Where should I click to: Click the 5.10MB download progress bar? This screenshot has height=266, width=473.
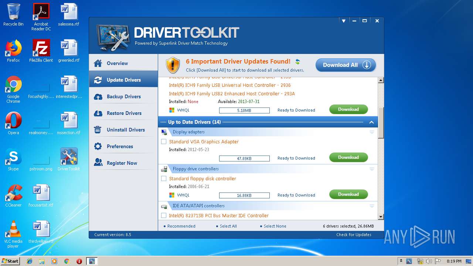point(244,110)
